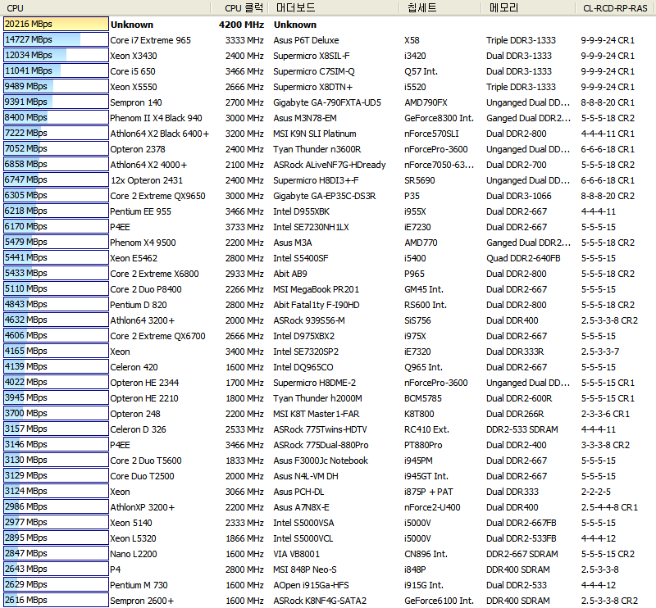Image resolution: width=656 pixels, height=608 pixels.
Task: Click the Athlon64 X2 4000+ entry
Action: tap(148, 165)
